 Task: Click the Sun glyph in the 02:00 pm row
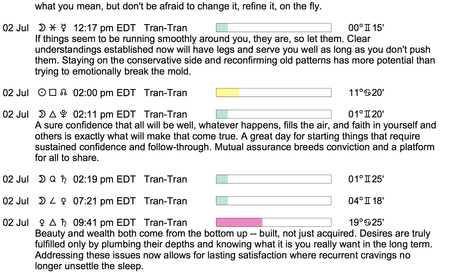tap(42, 93)
